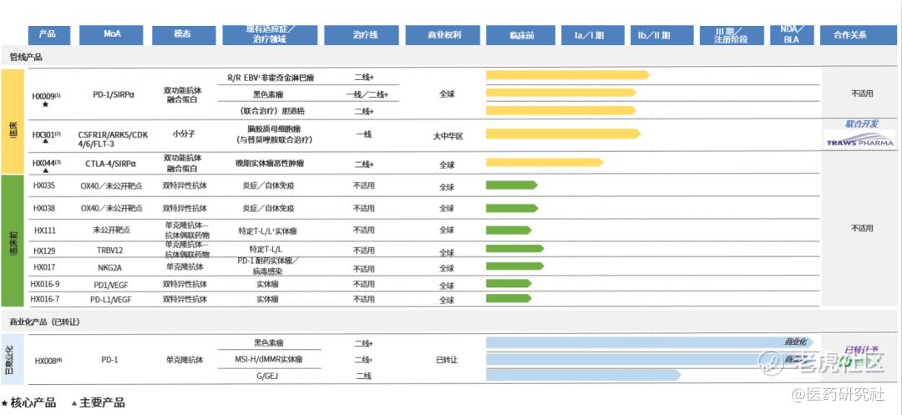902x415 pixels.
Task: Click the 大中华区 rights cell
Action: 448,137
